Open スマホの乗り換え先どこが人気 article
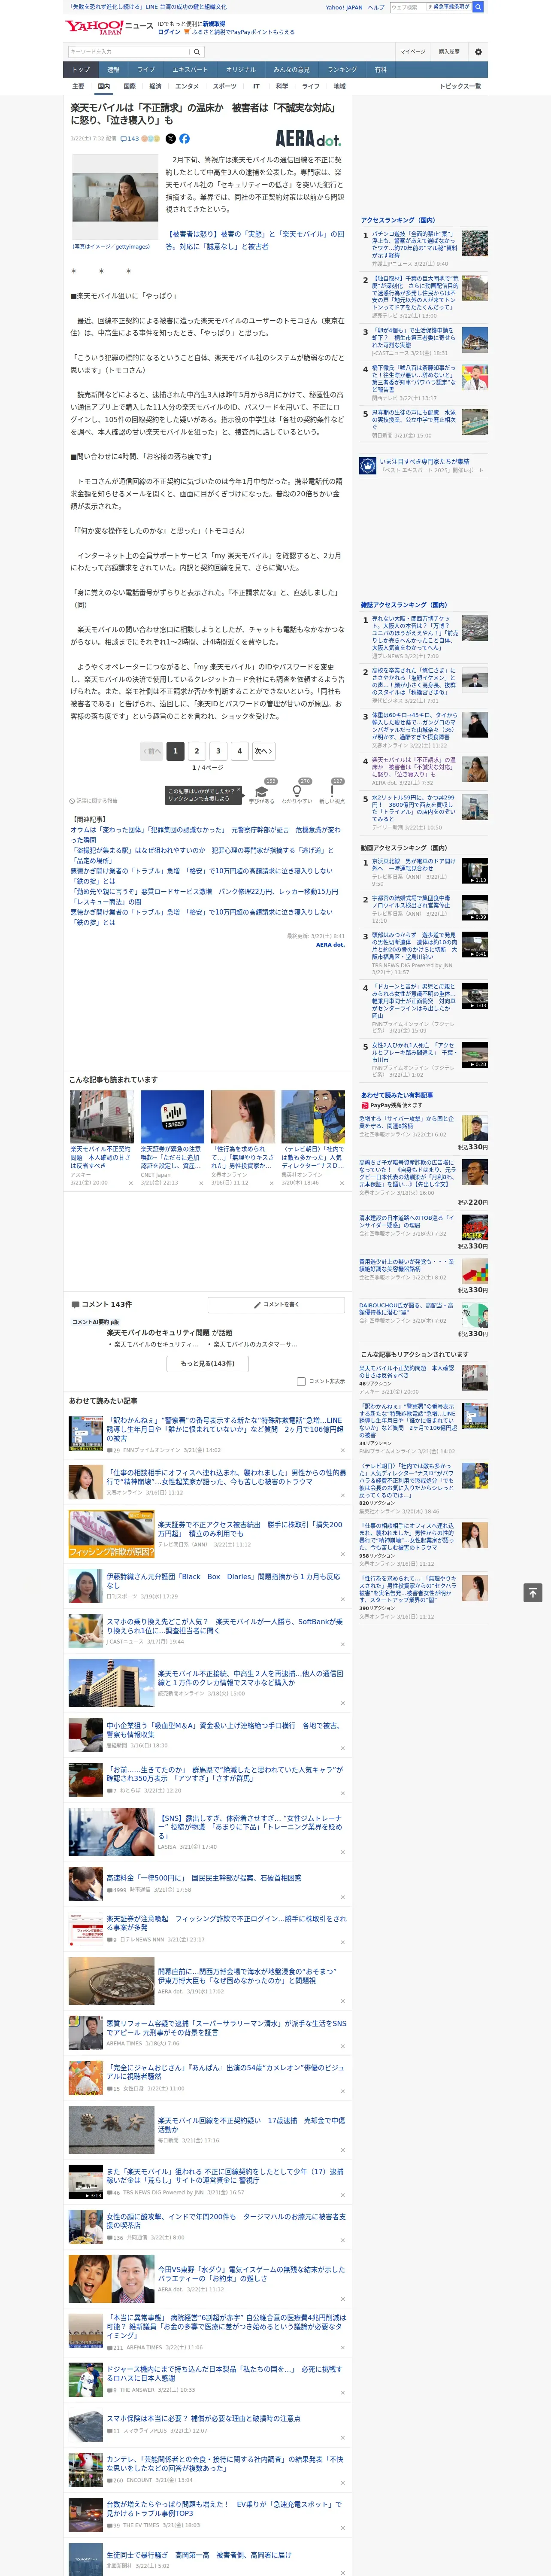 tap(224, 1626)
